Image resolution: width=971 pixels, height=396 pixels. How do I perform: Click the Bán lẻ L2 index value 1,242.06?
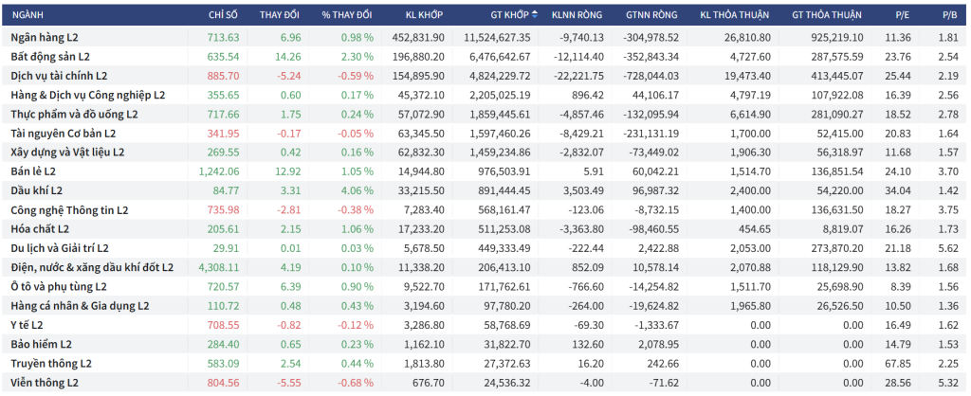(219, 171)
